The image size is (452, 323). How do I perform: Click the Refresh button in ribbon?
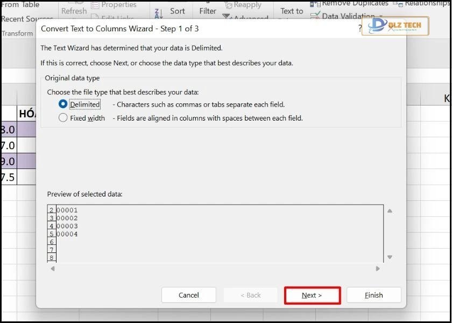pos(74,11)
